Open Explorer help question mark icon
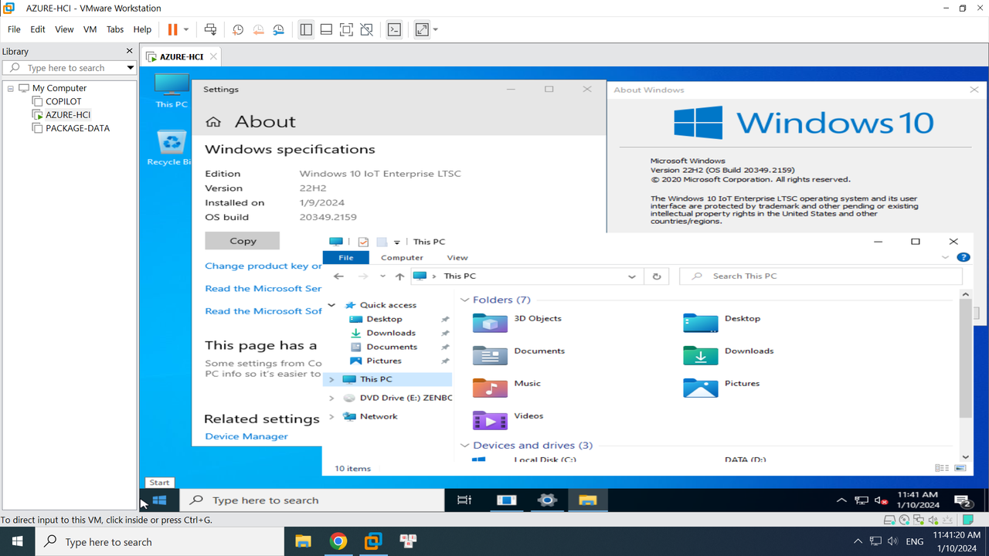Screen dimensions: 989x556 click(x=963, y=257)
